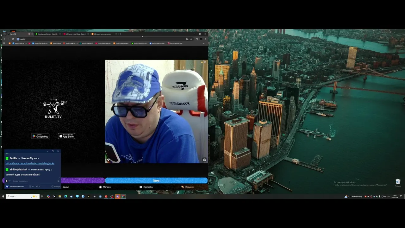Viewport: 405px width, 228px height.
Task: Open the Магазин (Shop) menu item
Action: 105,187
